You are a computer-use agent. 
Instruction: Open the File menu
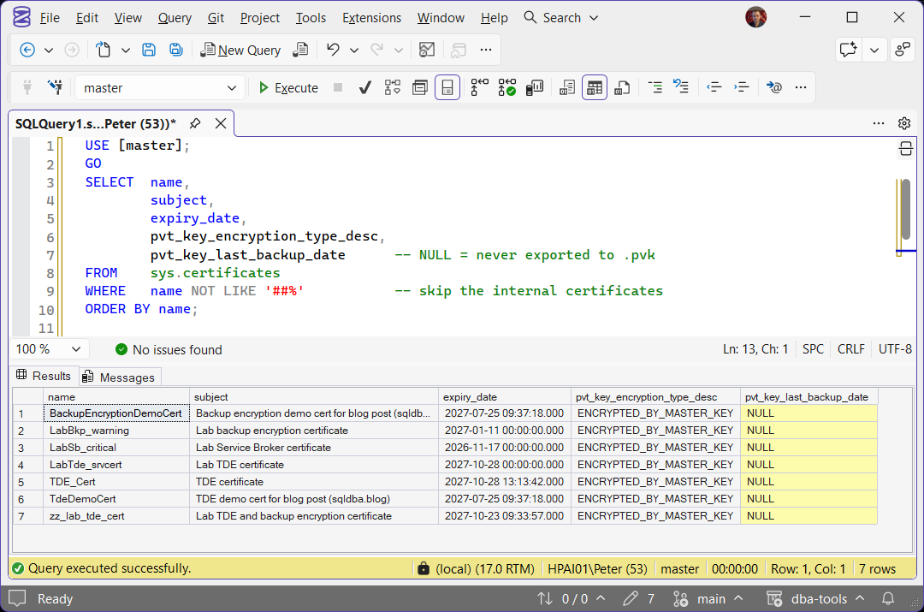coord(50,18)
